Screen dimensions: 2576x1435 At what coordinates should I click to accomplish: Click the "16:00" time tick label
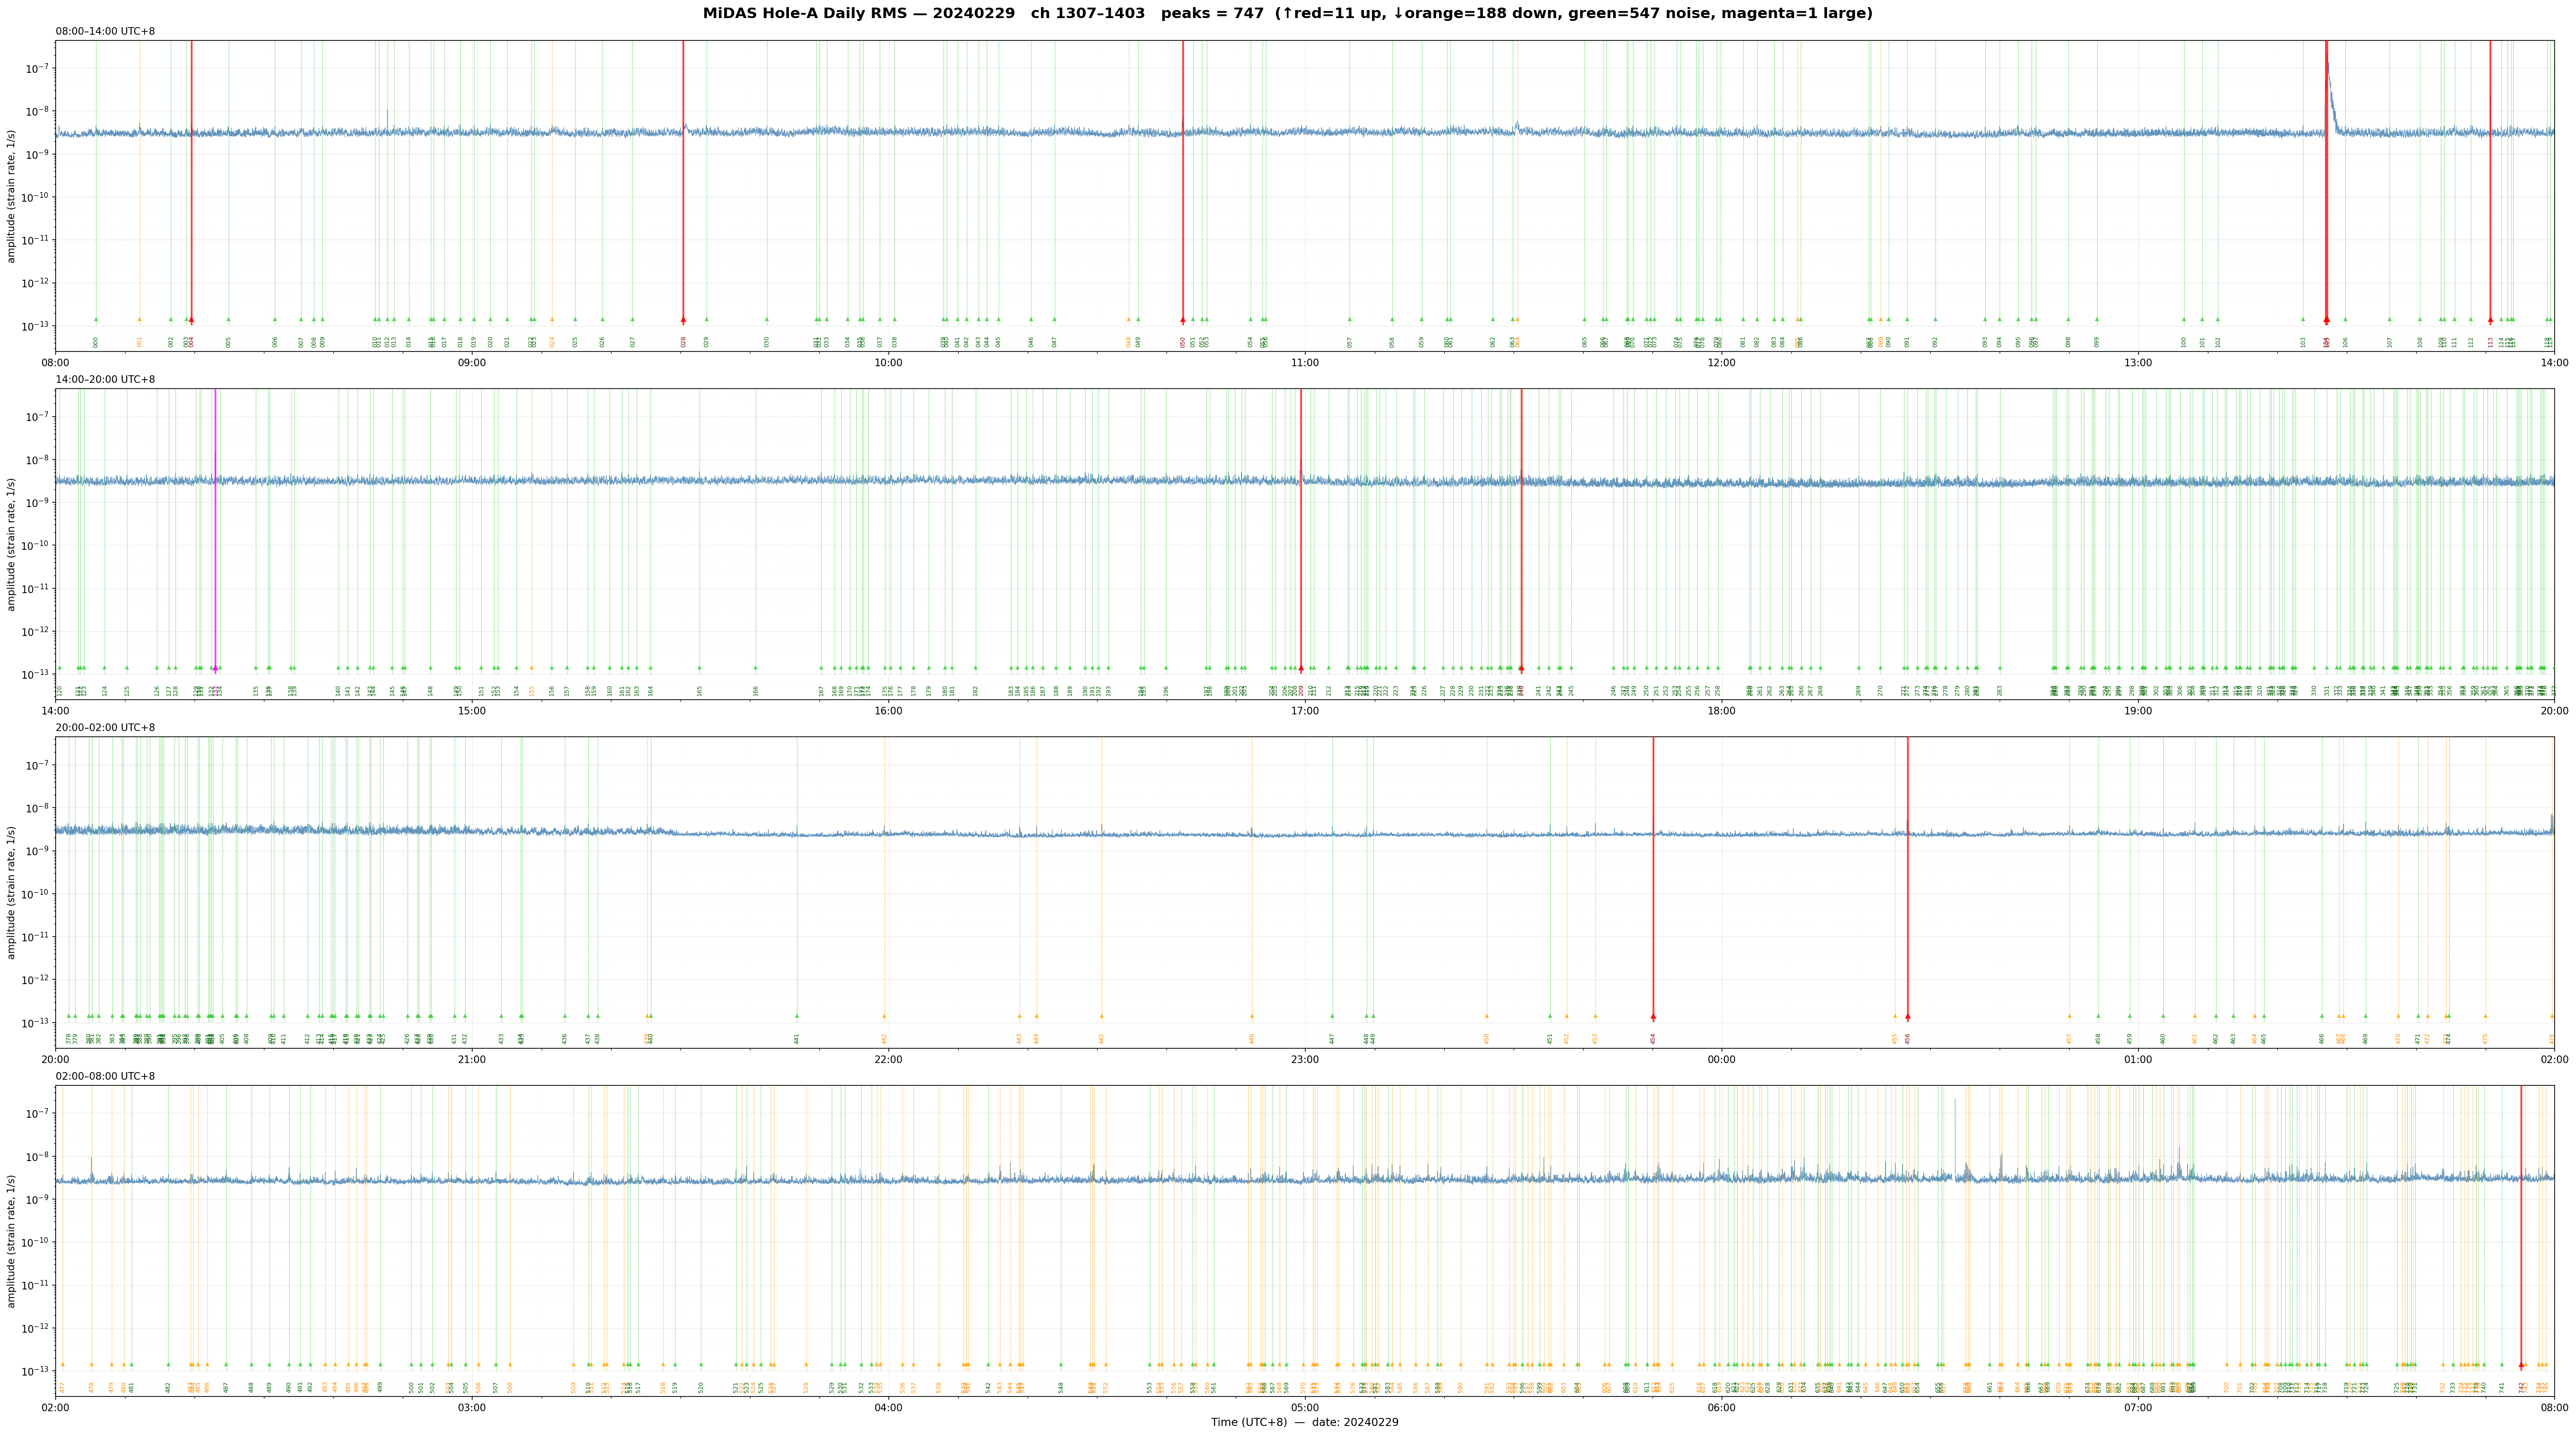coord(888,711)
